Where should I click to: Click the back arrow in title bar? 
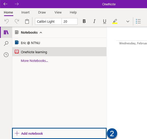tap(5, 4)
